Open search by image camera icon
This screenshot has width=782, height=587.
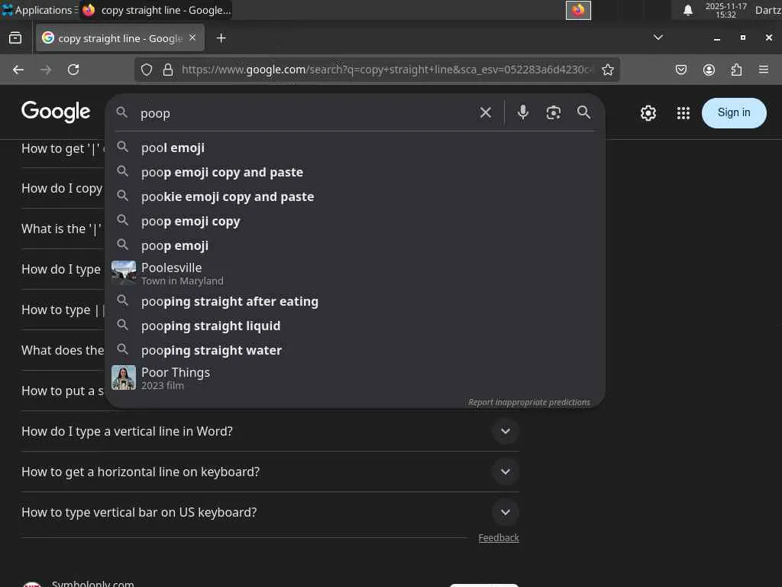(x=553, y=113)
